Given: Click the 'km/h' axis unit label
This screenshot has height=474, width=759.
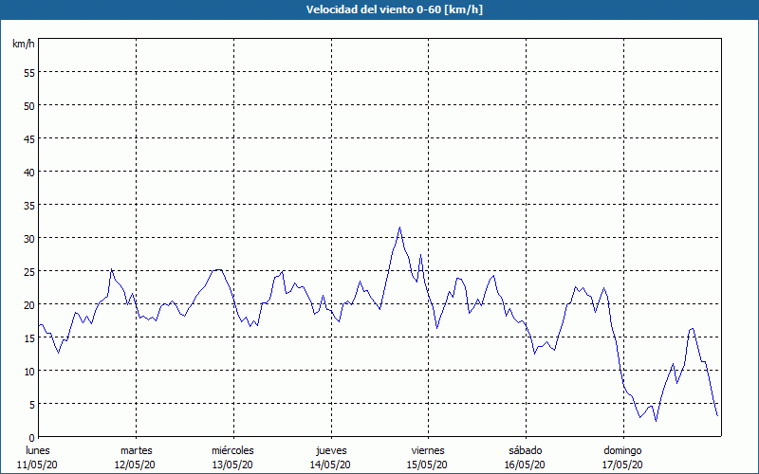Looking at the screenshot, I should [24, 44].
